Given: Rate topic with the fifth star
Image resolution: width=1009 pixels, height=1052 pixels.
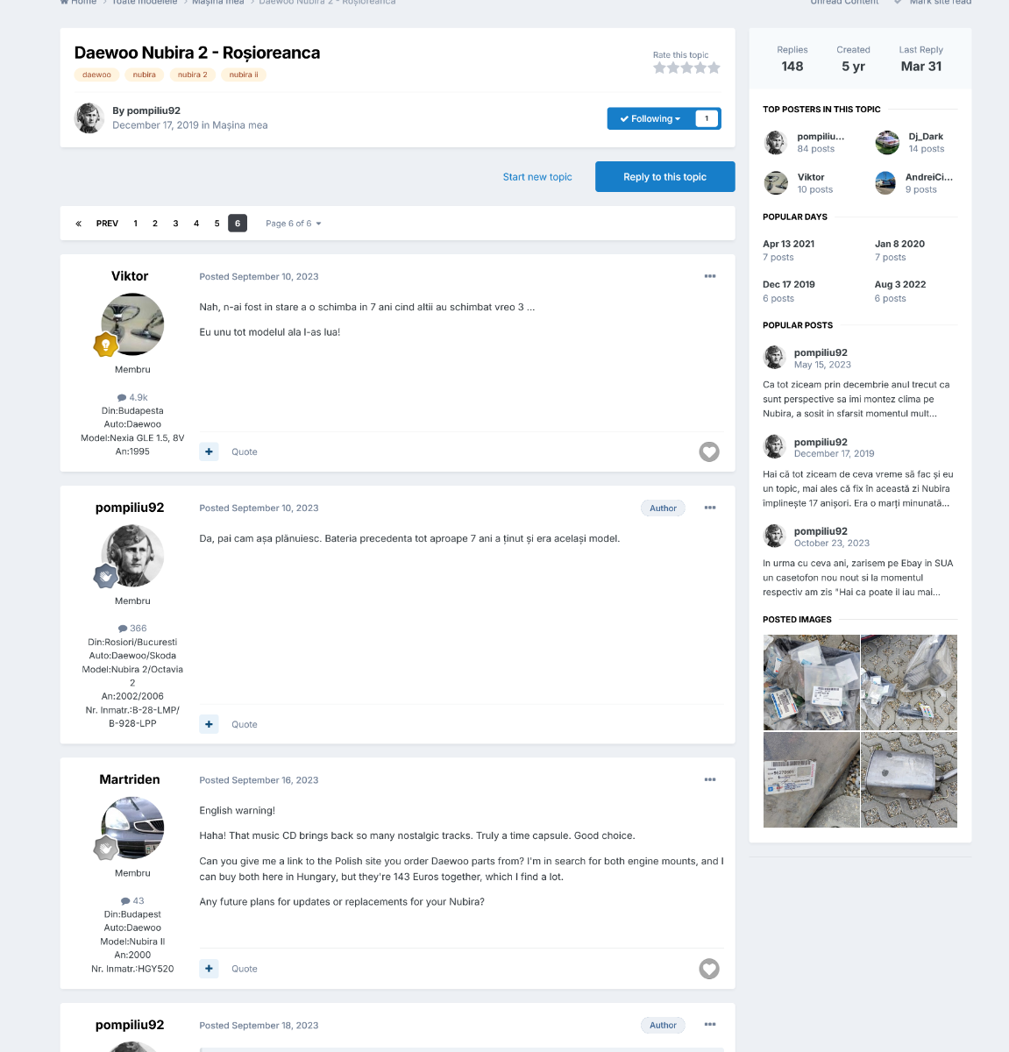Looking at the screenshot, I should click(x=714, y=68).
